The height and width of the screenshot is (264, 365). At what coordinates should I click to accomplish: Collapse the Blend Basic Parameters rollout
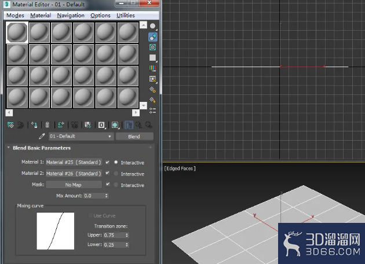coord(9,148)
